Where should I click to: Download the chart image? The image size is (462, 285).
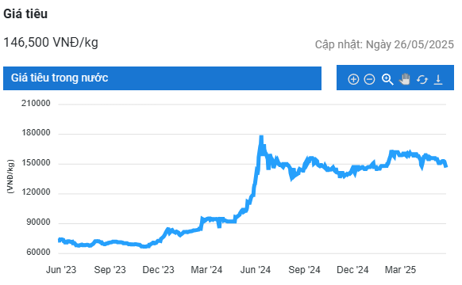coord(438,79)
